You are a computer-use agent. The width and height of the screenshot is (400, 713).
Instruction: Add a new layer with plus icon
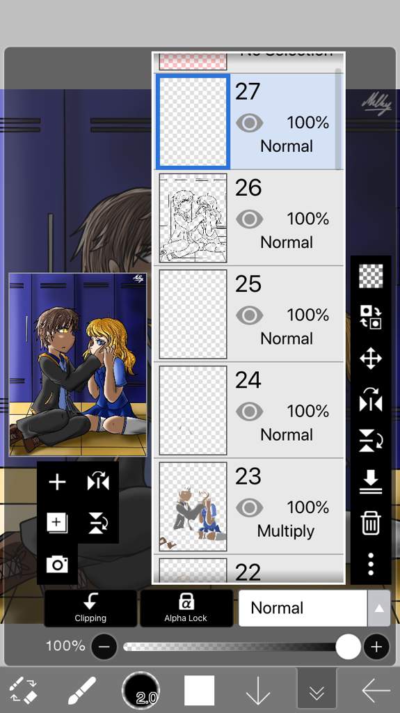point(57,482)
